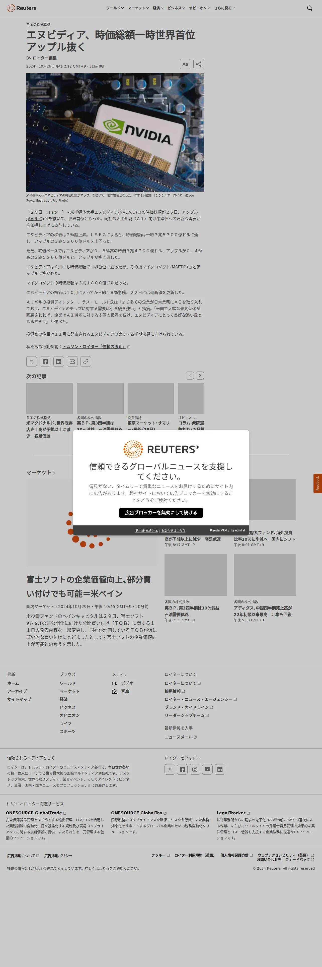Go to サイトマップ in footer
This screenshot has width=322, height=967.
click(19, 699)
